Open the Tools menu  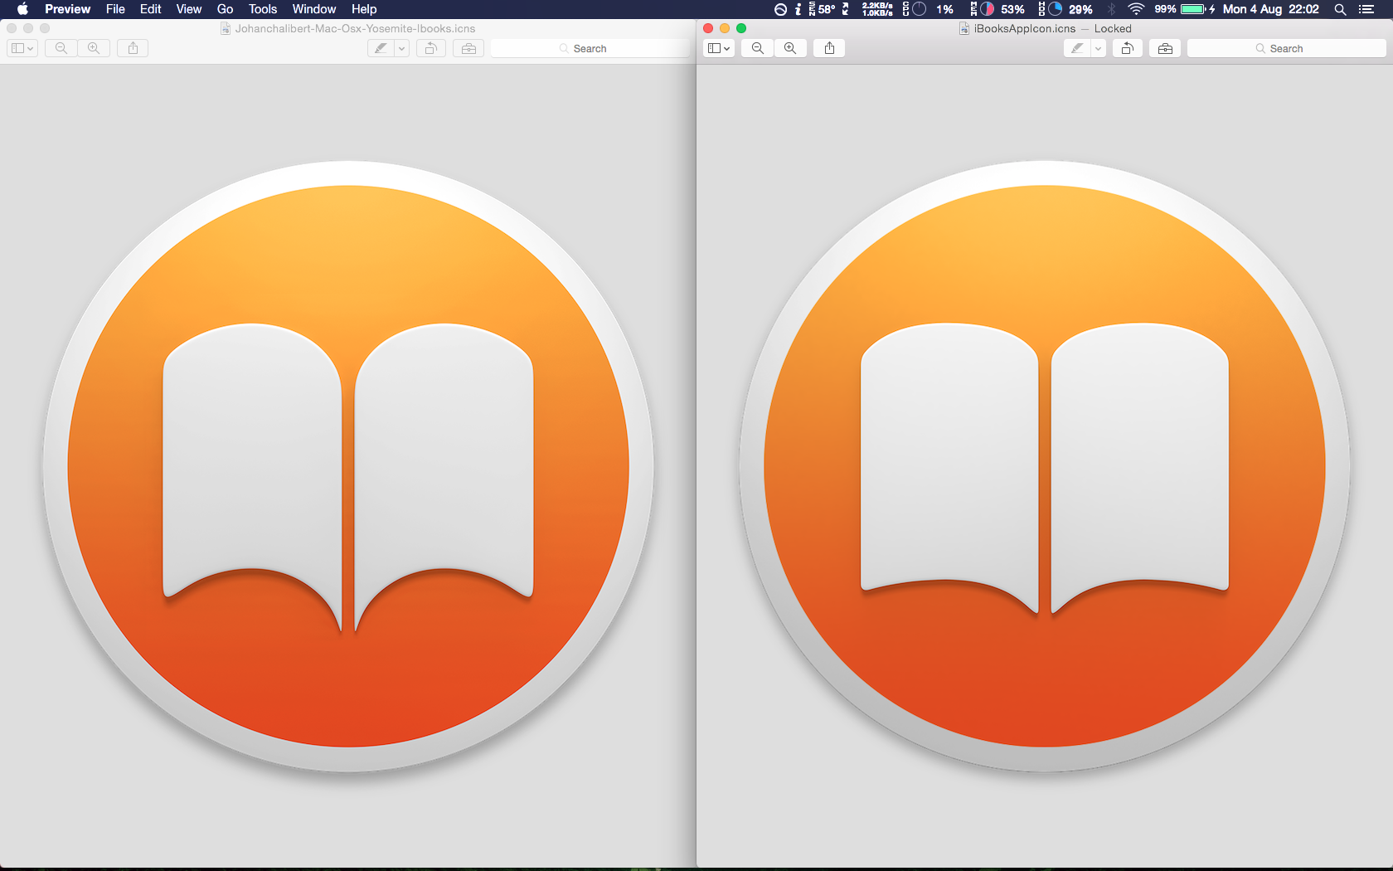(263, 9)
